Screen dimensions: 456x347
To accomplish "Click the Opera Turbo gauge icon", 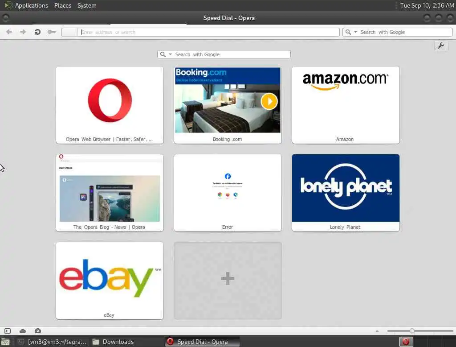I will [x=38, y=331].
